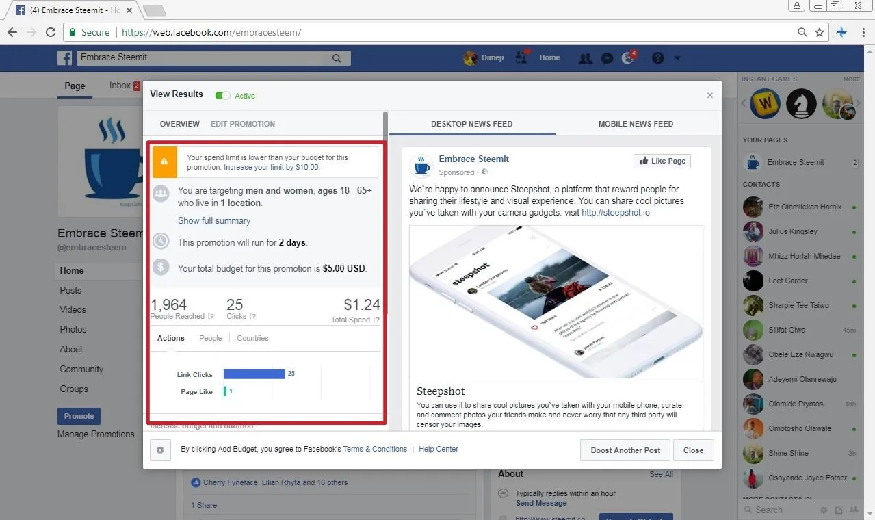Image resolution: width=875 pixels, height=520 pixels.
Task: Open chat with Sharpie Tee Taiwo
Action: point(801,305)
